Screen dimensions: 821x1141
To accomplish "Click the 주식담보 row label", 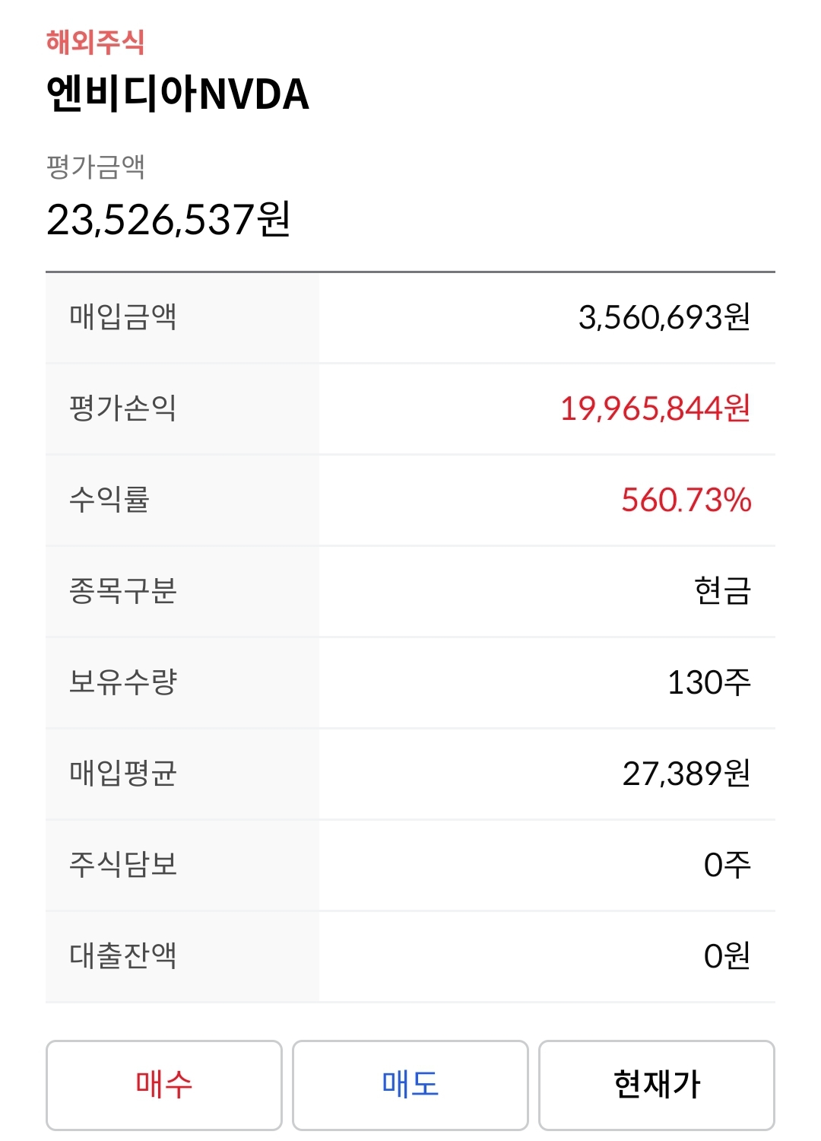I will 123,864.
